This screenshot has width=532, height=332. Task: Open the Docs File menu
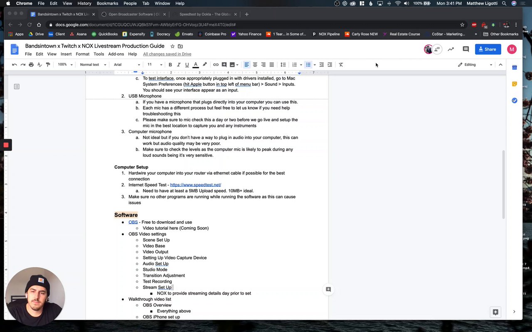[x=28, y=54]
